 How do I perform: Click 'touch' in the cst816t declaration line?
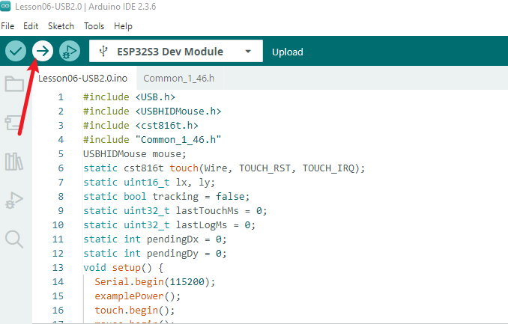tap(184, 168)
